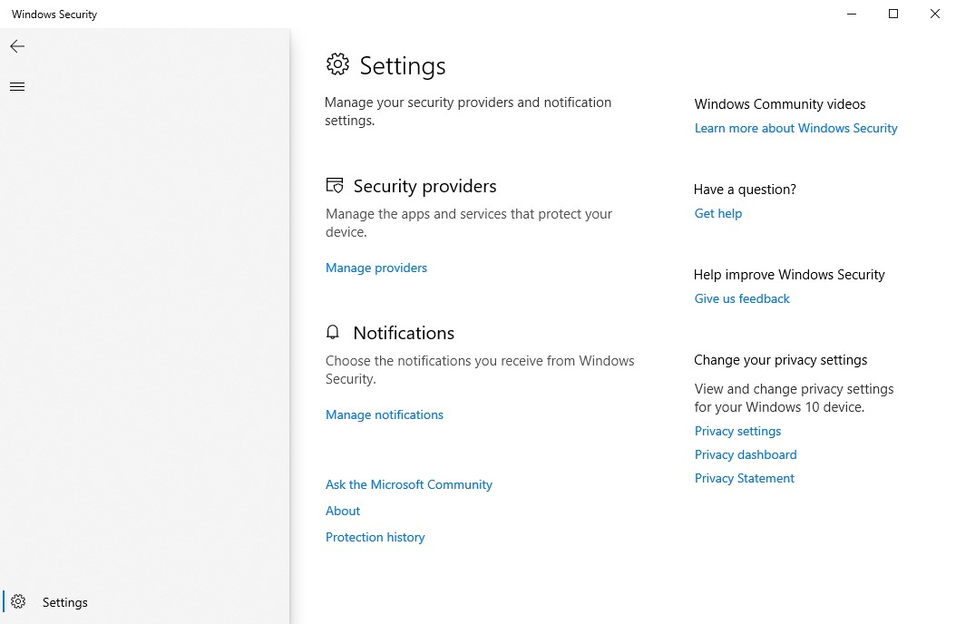Open the hamburger navigation menu

tap(17, 86)
